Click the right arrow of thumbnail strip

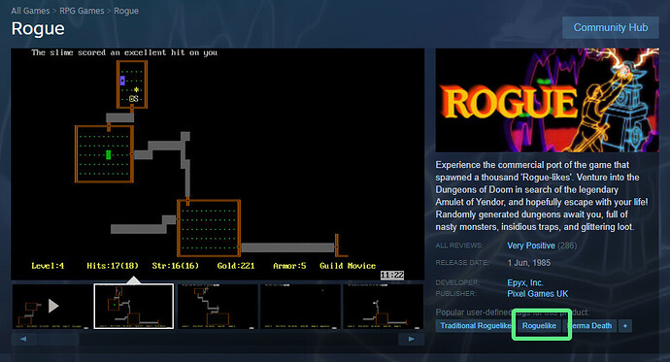[411, 339]
